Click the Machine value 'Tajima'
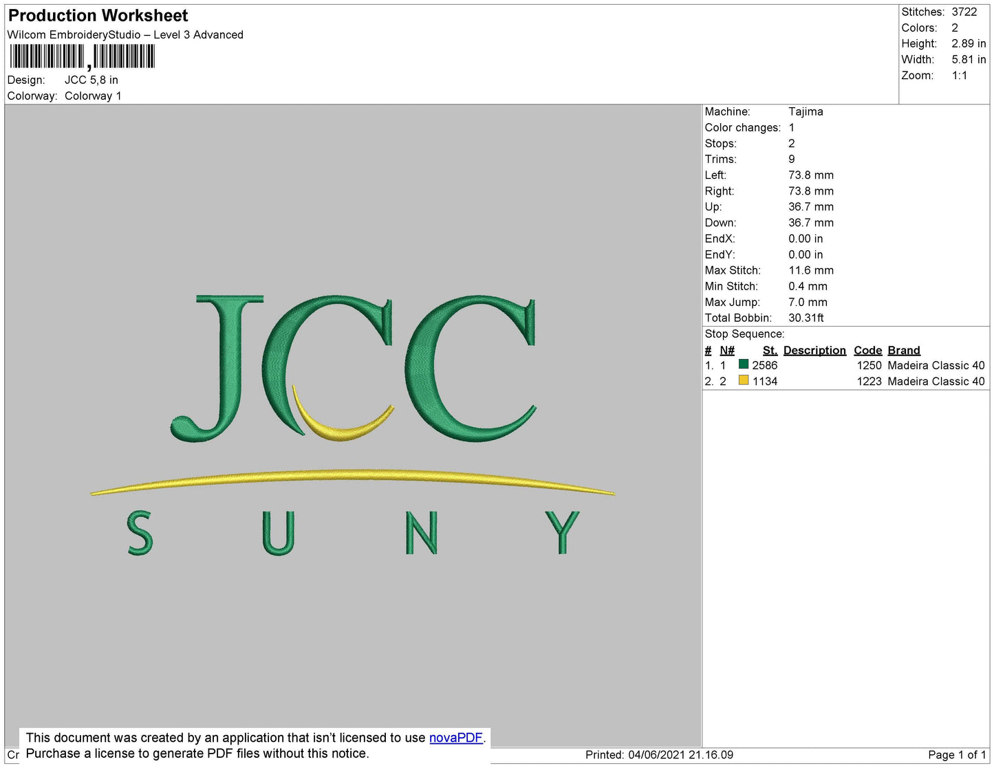The height and width of the screenshot is (768, 994). (806, 111)
